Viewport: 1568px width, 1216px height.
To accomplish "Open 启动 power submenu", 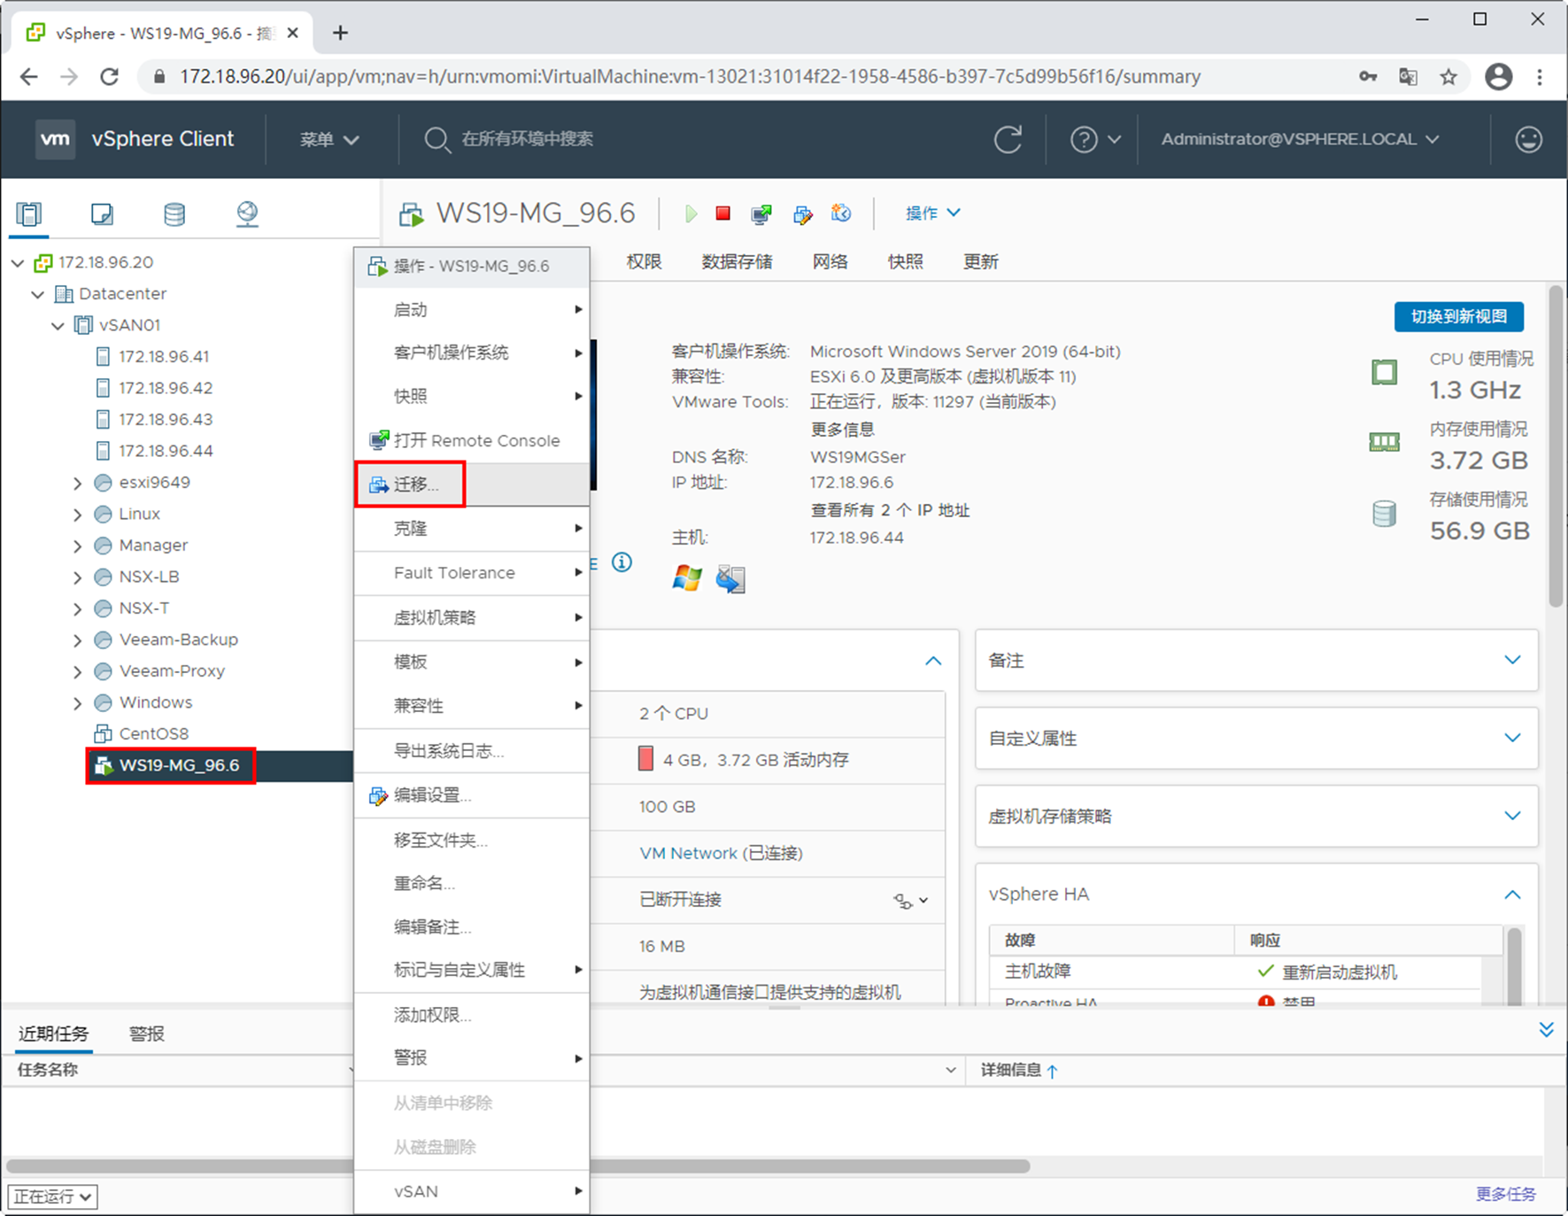I will tap(472, 309).
